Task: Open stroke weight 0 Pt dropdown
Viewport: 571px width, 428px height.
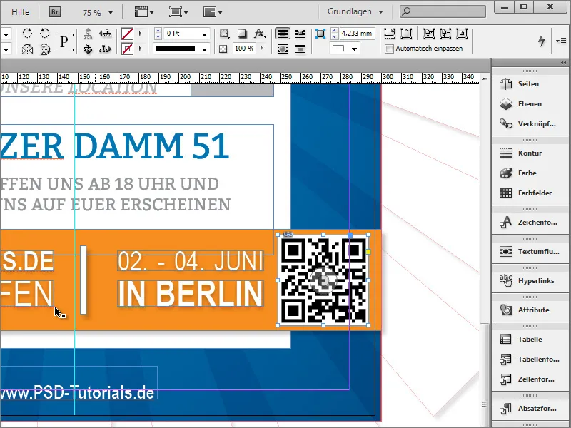Action: point(204,34)
